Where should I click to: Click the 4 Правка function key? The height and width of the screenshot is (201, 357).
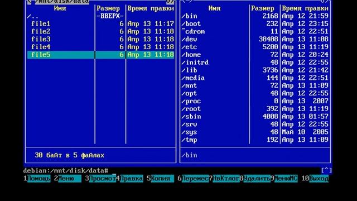[129, 179]
